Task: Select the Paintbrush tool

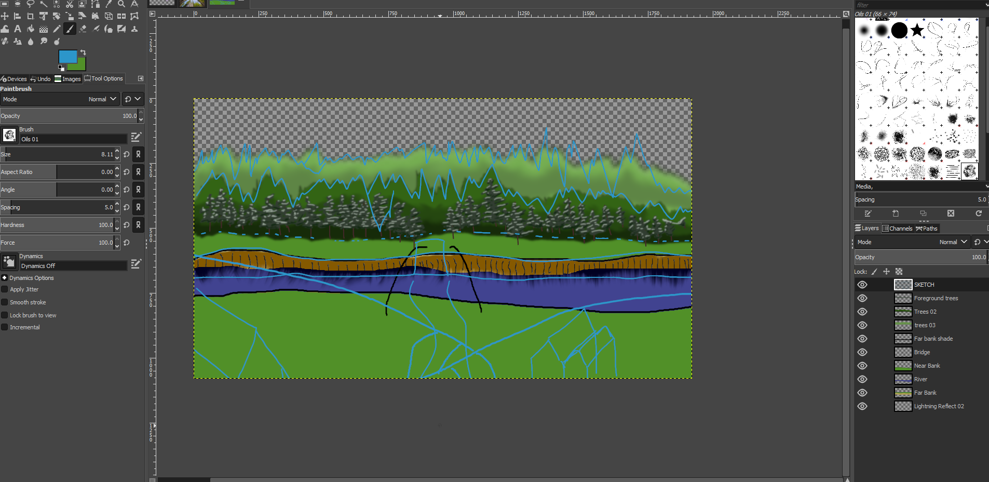Action: click(70, 29)
